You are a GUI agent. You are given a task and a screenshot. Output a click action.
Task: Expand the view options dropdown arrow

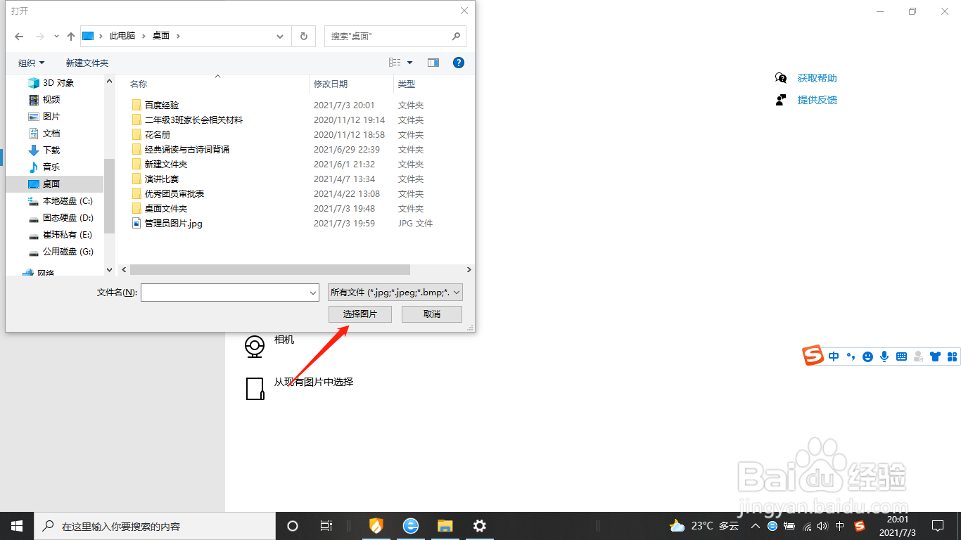point(410,63)
